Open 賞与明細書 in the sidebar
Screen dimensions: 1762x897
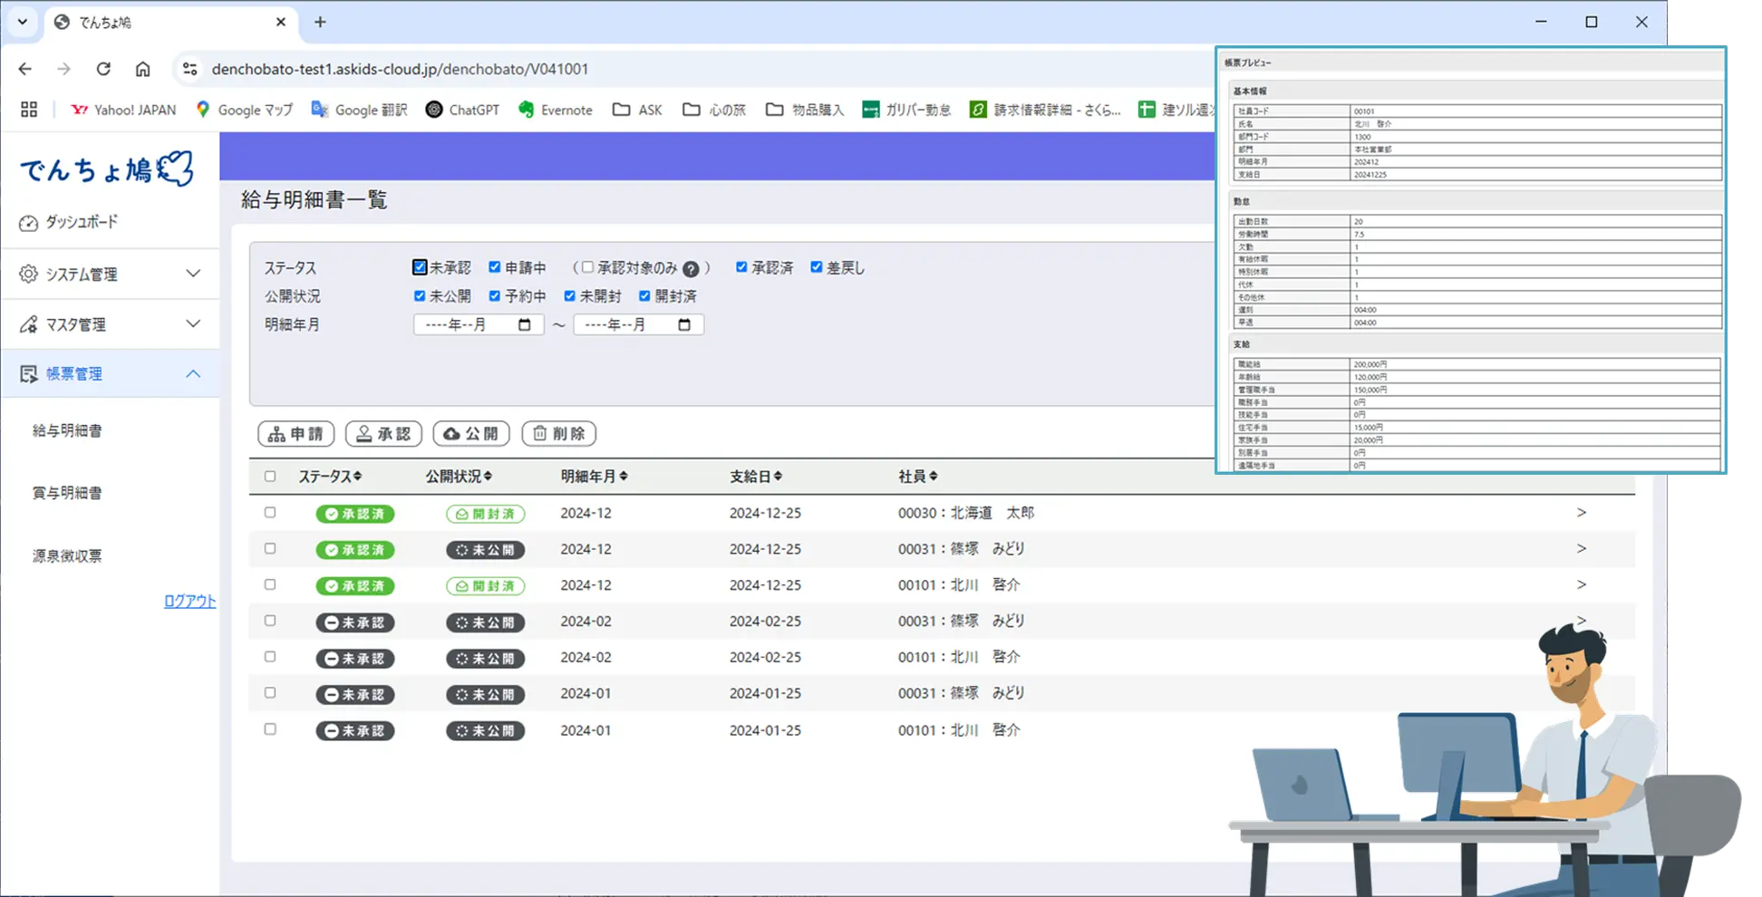click(x=67, y=493)
